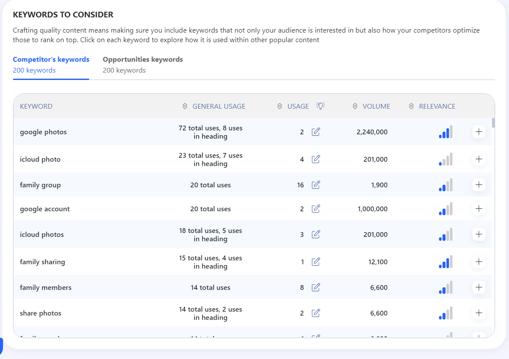Switch to Opportunities keywords tab
The image size is (509, 359).
click(143, 65)
